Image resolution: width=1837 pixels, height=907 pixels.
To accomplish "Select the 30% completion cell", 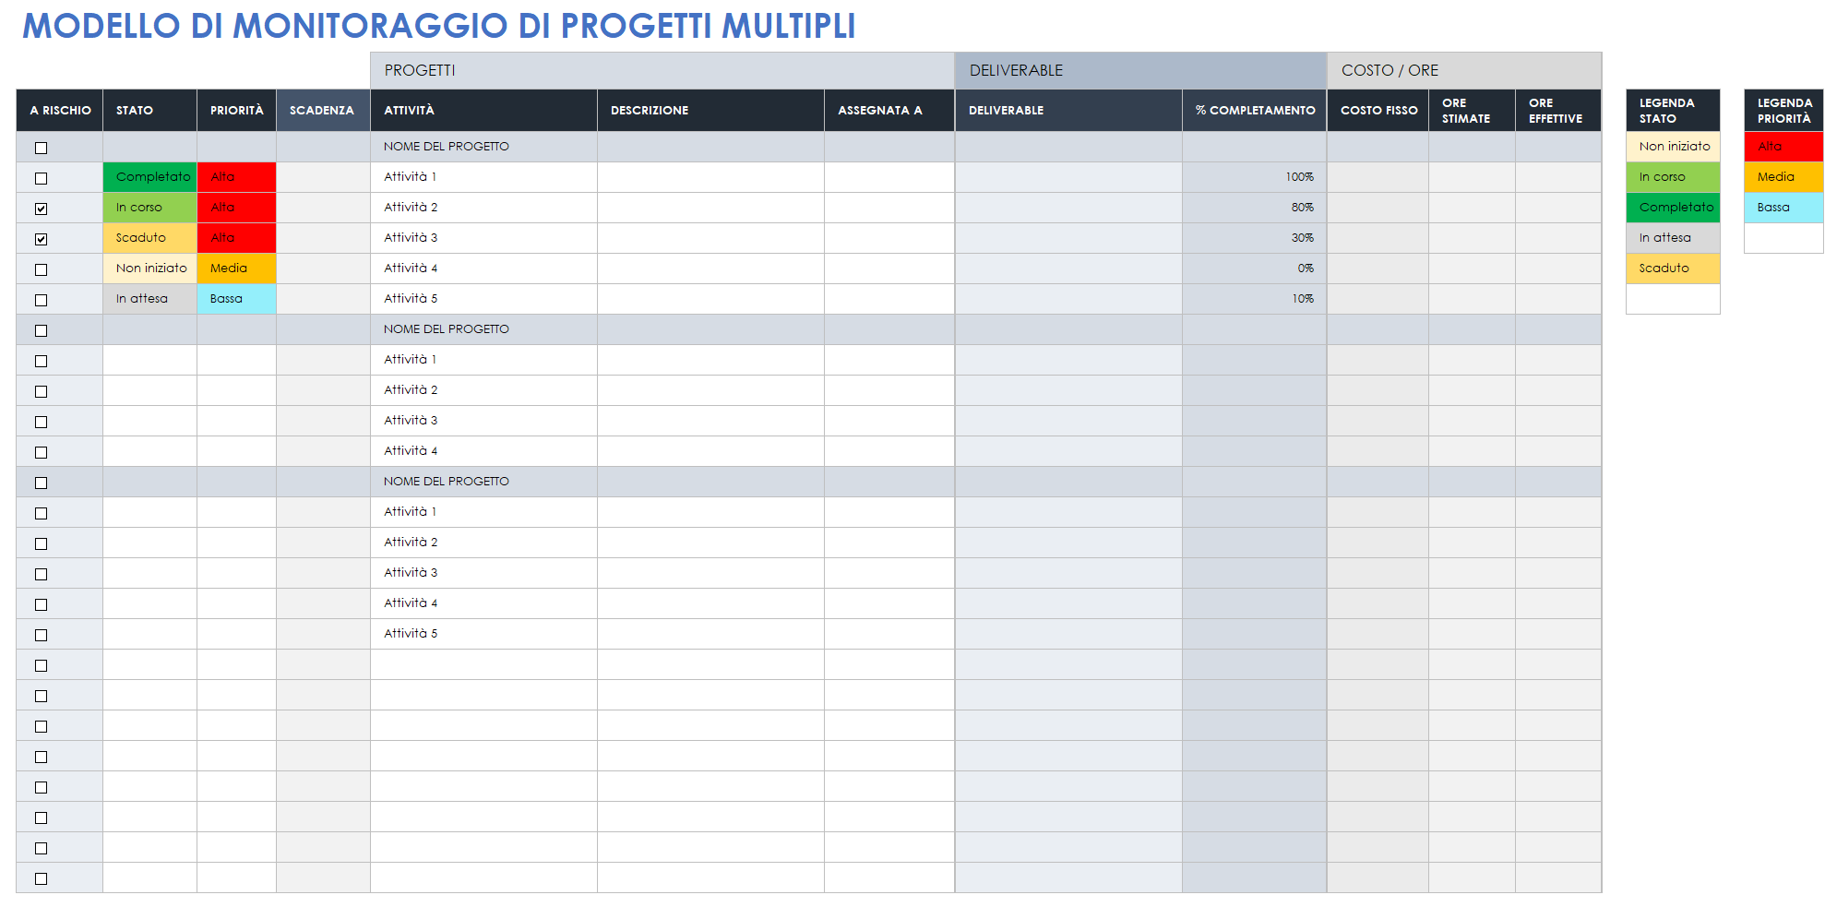I will (1255, 238).
